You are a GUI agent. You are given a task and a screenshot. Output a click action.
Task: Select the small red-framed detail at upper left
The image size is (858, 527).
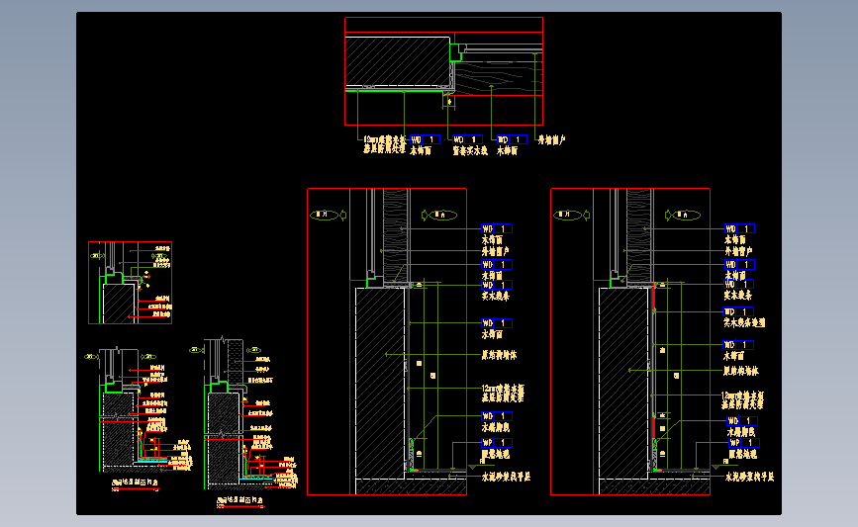131,283
